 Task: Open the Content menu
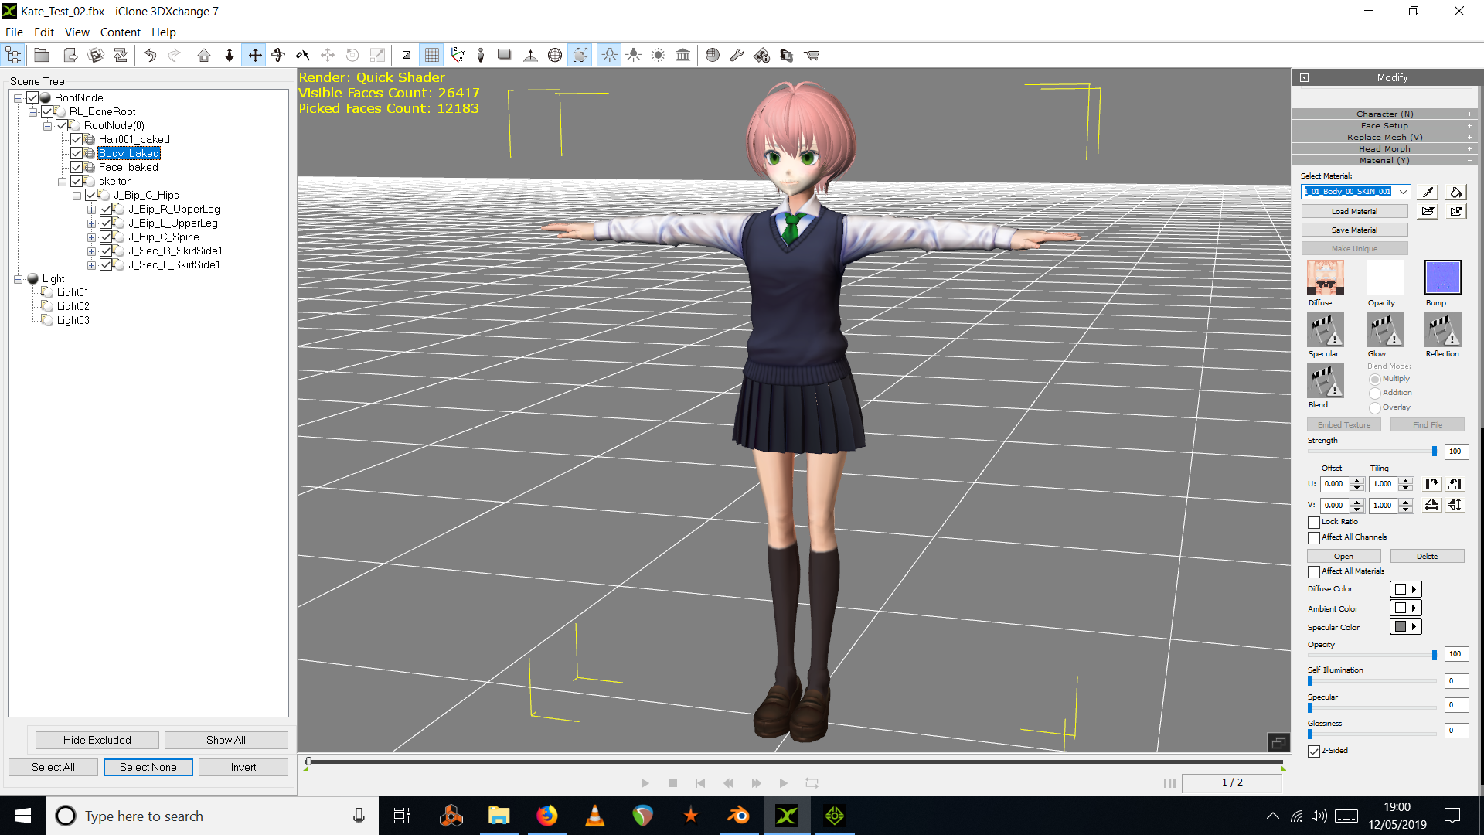[120, 32]
